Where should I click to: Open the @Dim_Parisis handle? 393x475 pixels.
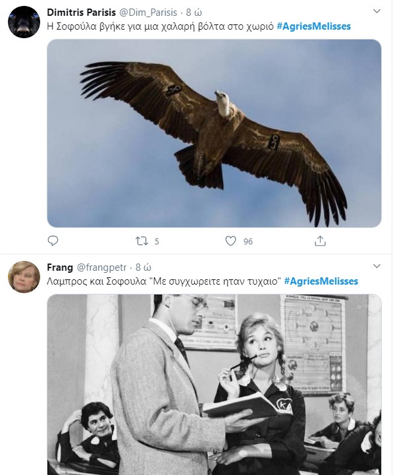pos(148,13)
